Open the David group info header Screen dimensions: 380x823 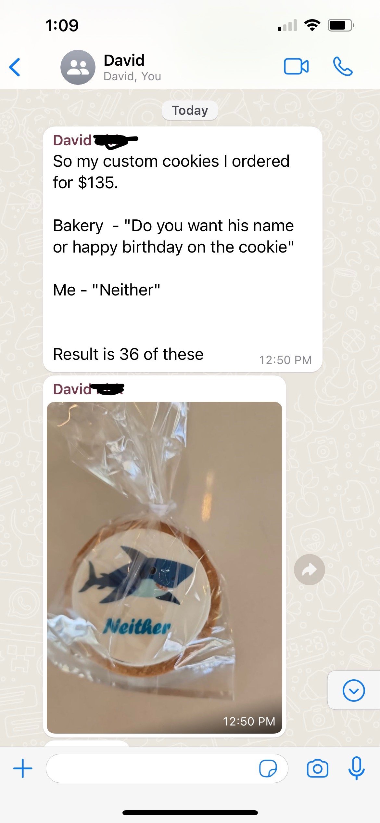[132, 67]
